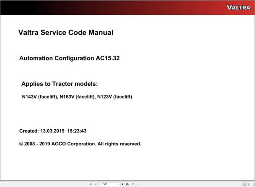This screenshot has width=255, height=187.
Task: Go to the previous page
Action: tap(95, 184)
